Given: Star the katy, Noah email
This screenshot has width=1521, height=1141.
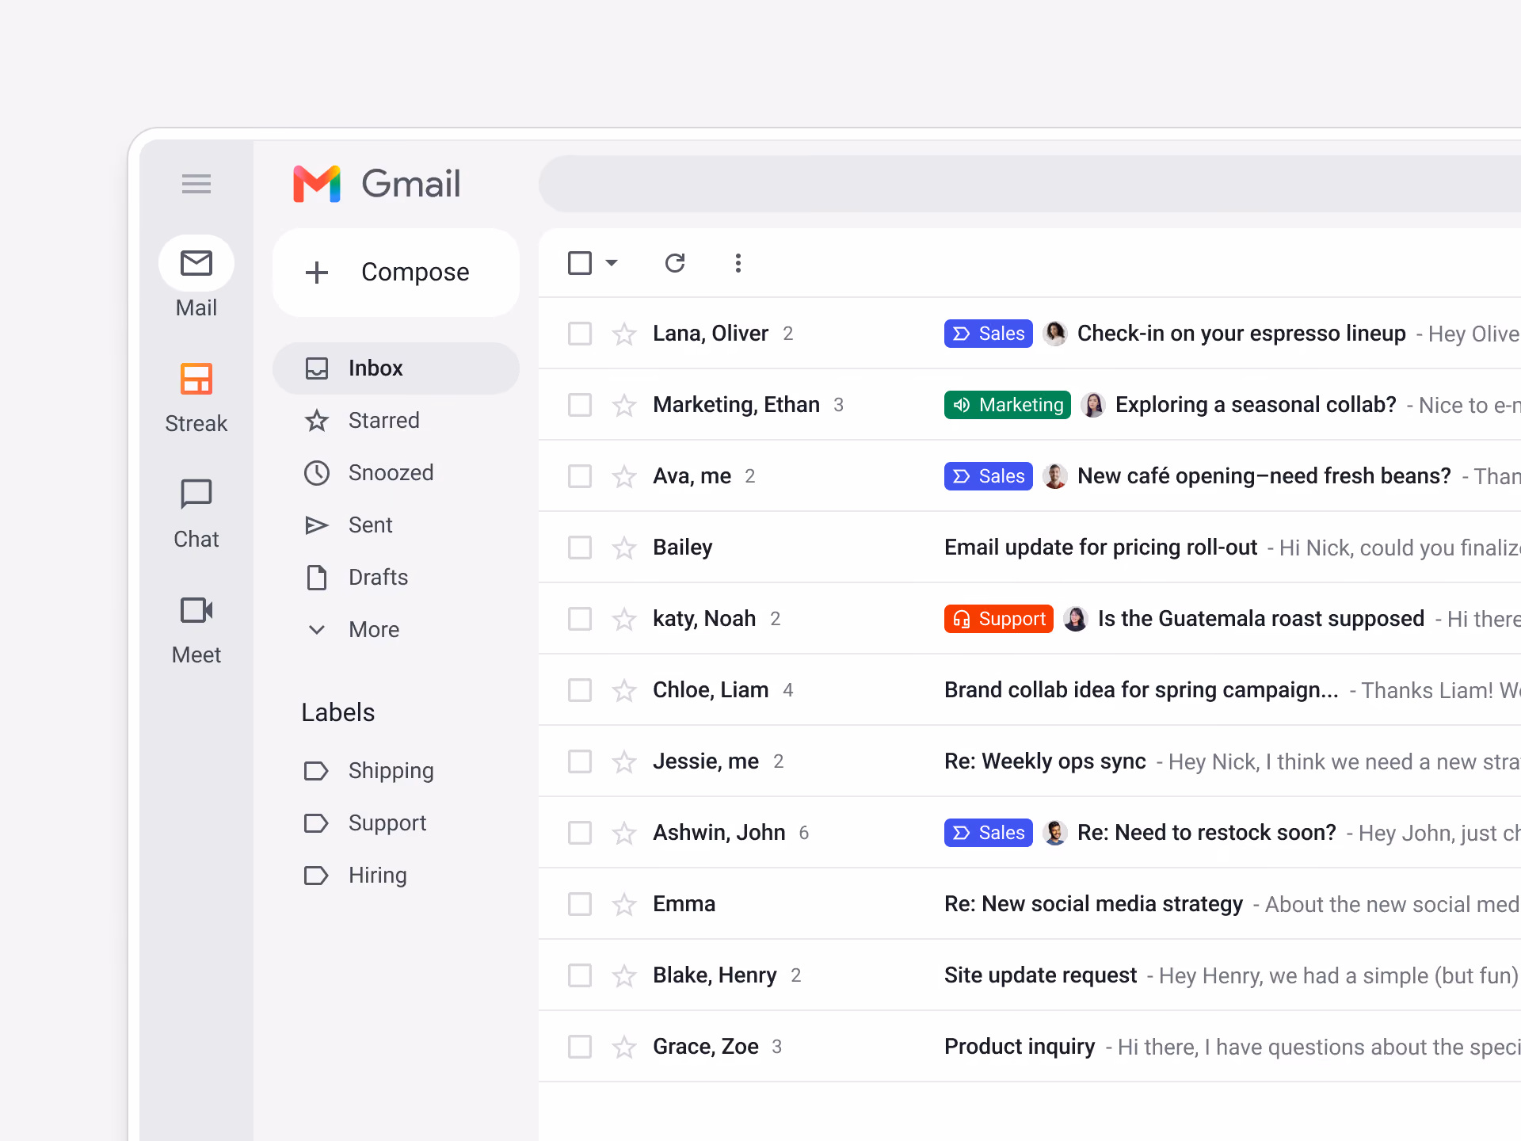Looking at the screenshot, I should (624, 619).
